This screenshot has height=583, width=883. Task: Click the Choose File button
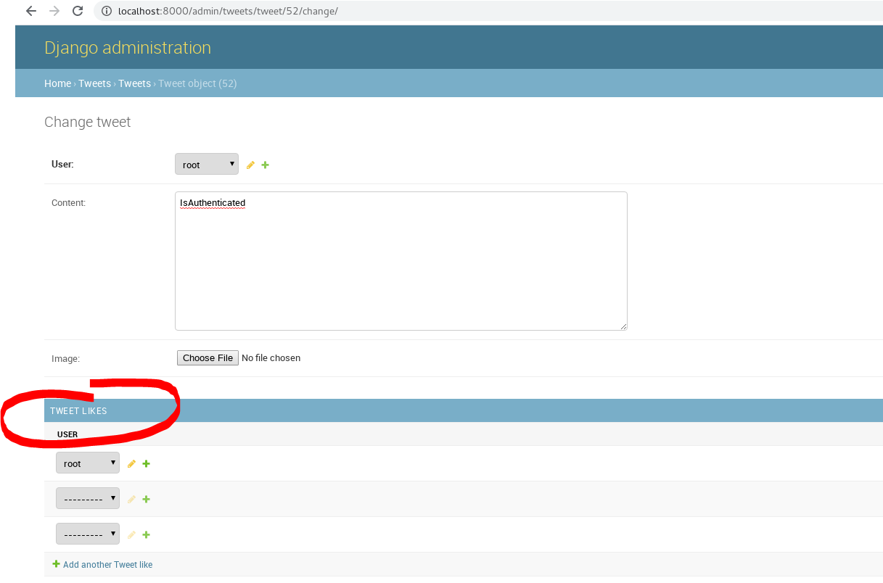click(208, 358)
